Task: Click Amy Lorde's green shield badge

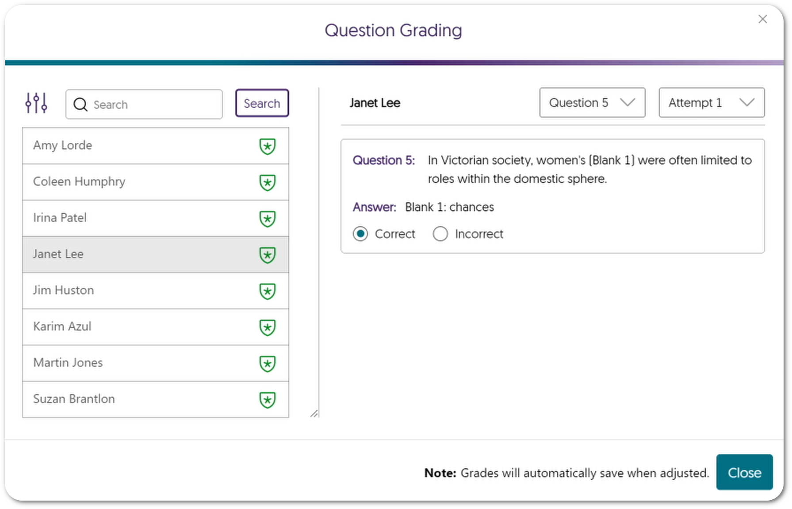Action: (x=267, y=146)
